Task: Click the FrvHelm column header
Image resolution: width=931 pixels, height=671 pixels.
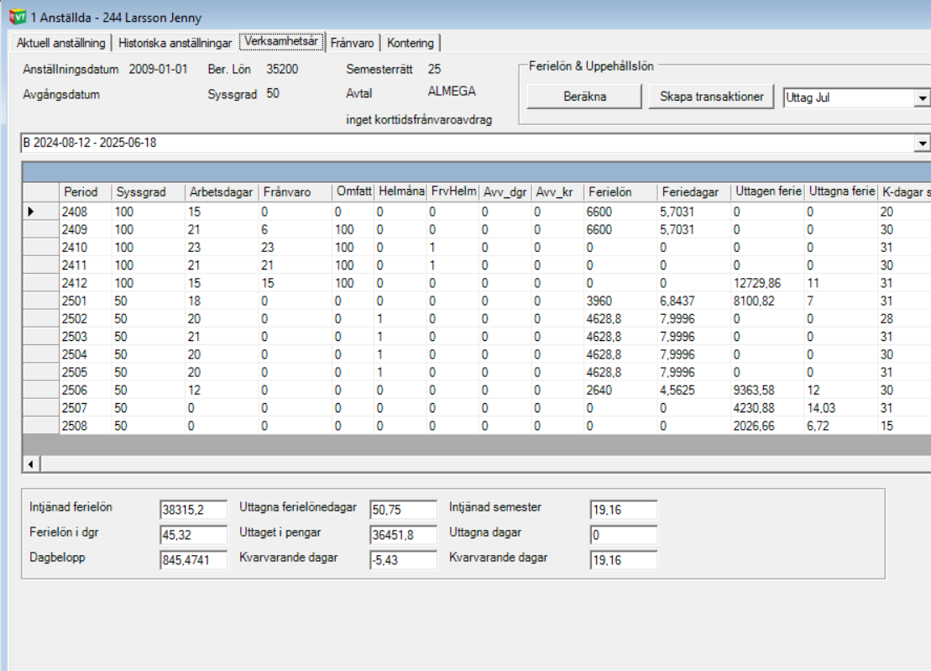Action: [x=453, y=191]
